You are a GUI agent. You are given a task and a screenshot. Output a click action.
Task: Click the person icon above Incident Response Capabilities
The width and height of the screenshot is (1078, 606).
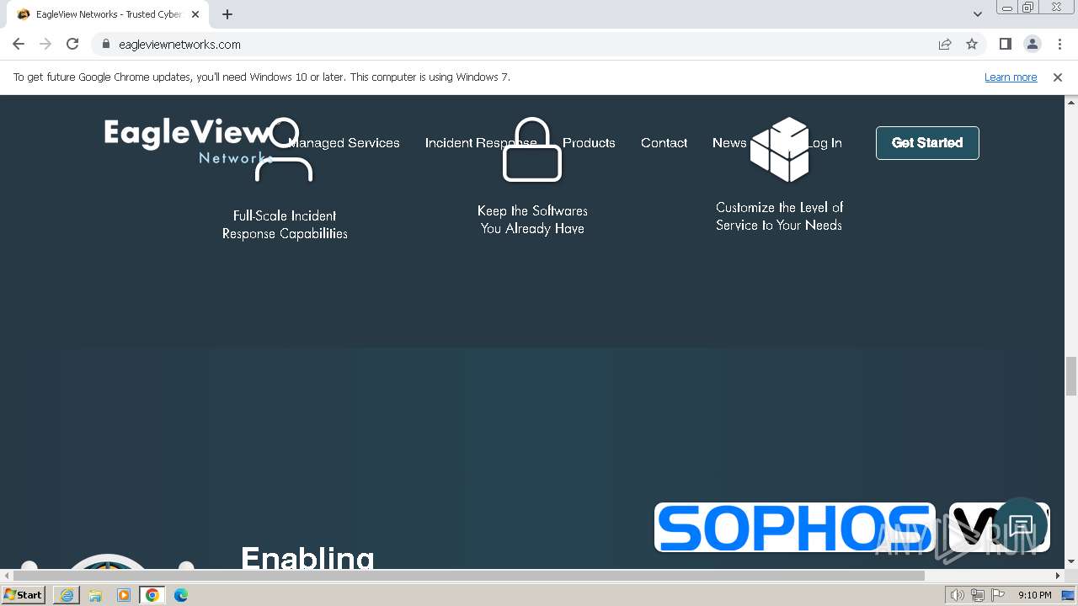click(x=284, y=150)
